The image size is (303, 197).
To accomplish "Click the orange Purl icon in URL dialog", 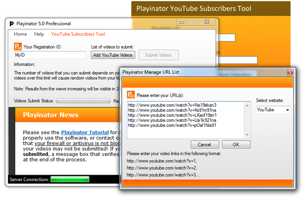I will click(x=131, y=95).
